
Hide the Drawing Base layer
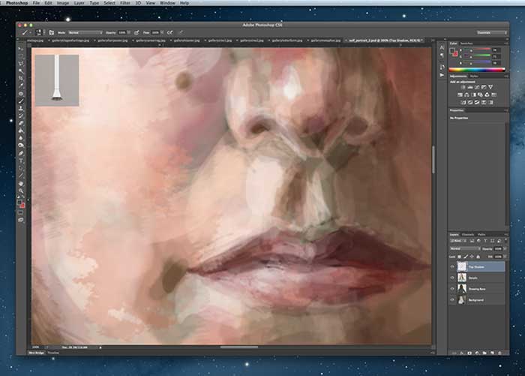pos(452,289)
